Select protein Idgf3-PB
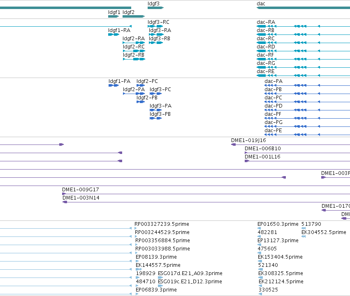This screenshot has height=296, width=350. point(155,118)
